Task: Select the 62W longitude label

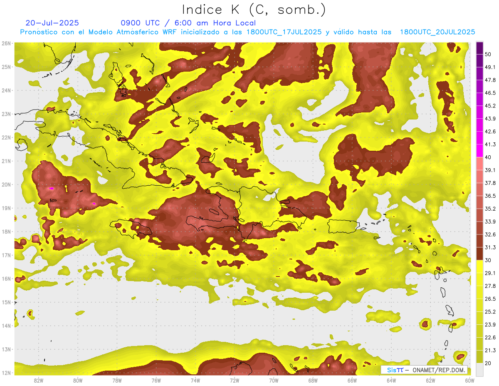Action: click(x=430, y=381)
